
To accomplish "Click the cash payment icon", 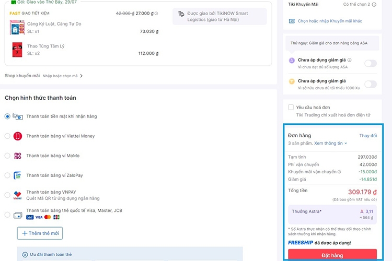I will [x=17, y=116].
